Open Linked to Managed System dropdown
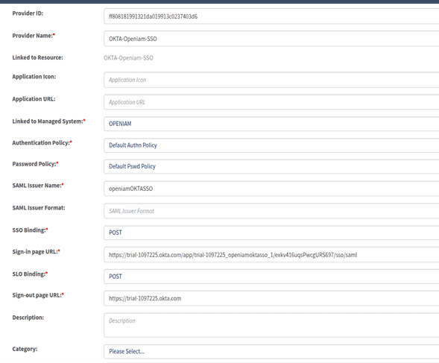The height and width of the screenshot is (363, 439). (x=271, y=124)
